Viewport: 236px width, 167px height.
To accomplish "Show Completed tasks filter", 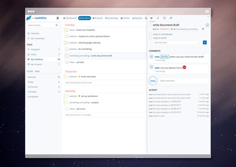I will 33,97.
